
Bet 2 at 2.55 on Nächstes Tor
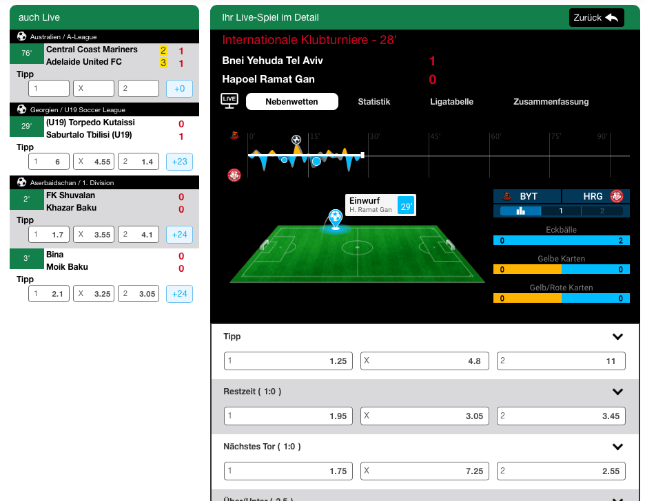tap(561, 471)
